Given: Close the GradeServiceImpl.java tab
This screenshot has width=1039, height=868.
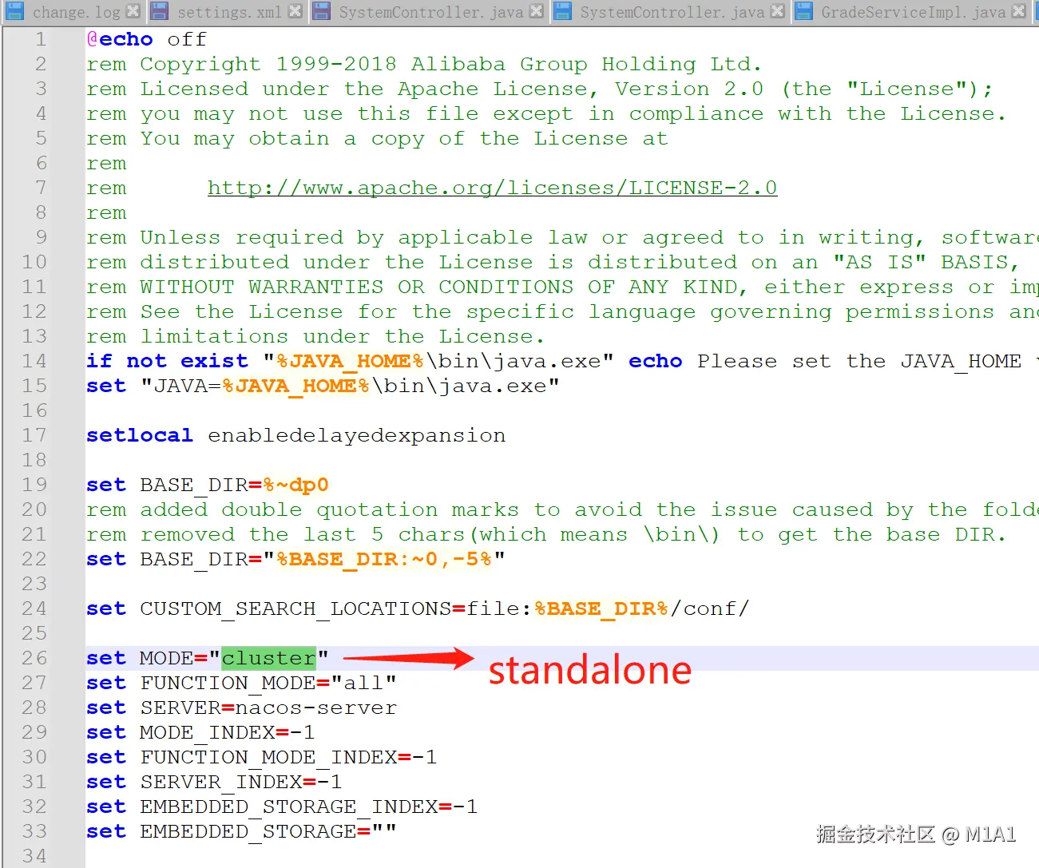Looking at the screenshot, I should pos(1018,11).
